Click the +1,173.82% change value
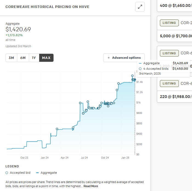The height and width of the screenshot is (191, 192). point(14,35)
